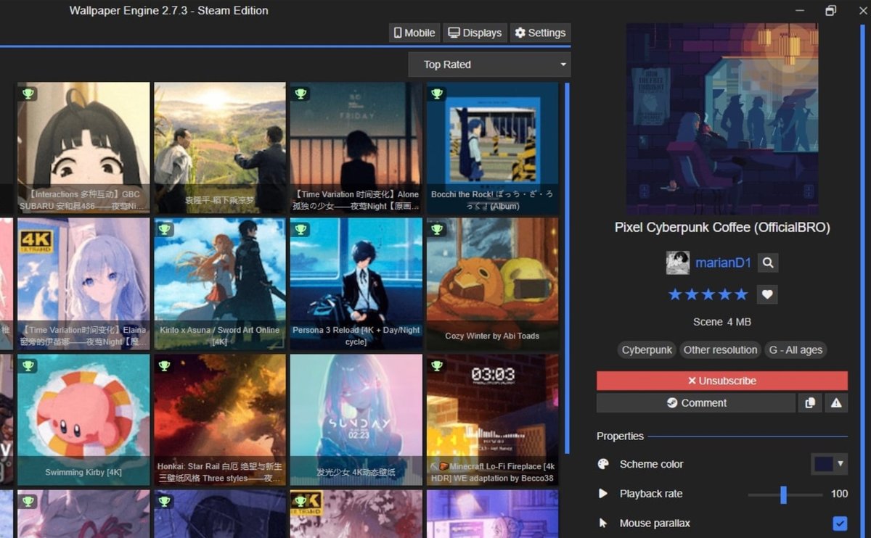Click the Playback rate play icon
Image resolution: width=871 pixels, height=538 pixels.
[x=603, y=494]
